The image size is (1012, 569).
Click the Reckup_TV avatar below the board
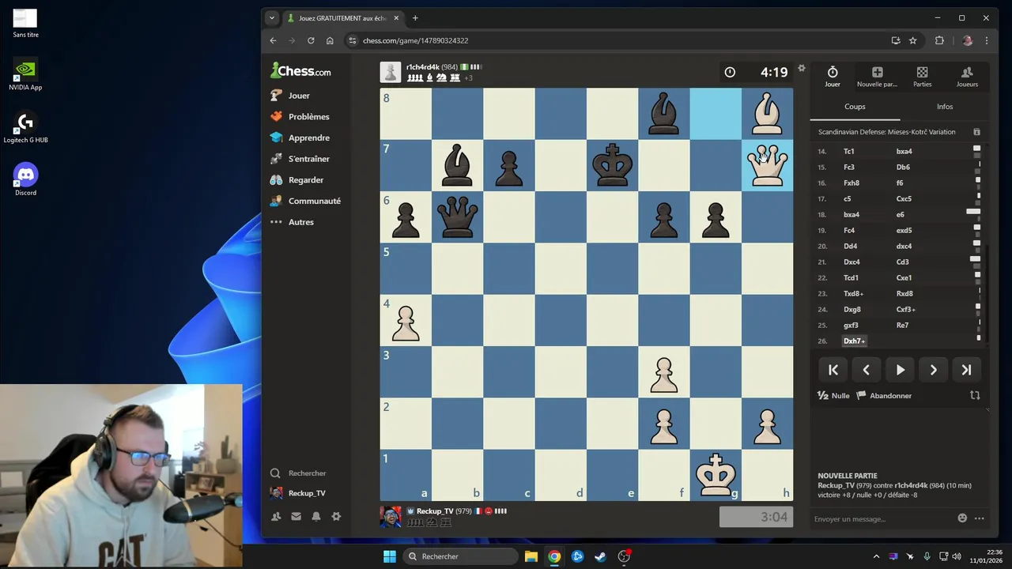tap(391, 516)
